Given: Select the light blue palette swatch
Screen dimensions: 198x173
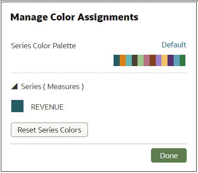Looking at the screenshot, I should pos(177,60).
